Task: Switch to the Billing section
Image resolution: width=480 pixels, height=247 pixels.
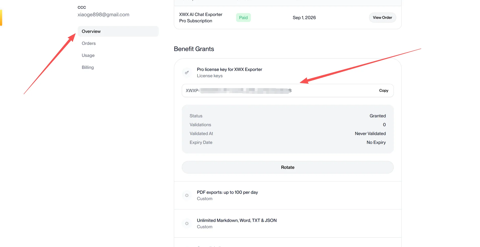Action: click(88, 67)
